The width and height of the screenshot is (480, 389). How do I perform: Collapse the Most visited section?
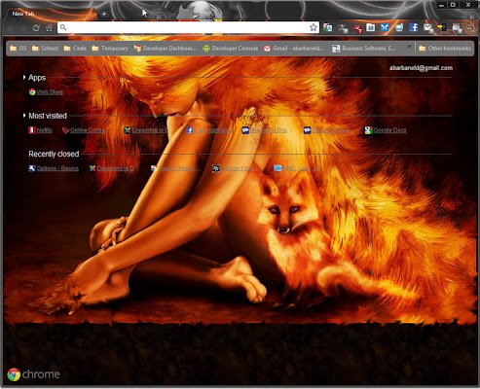point(24,116)
